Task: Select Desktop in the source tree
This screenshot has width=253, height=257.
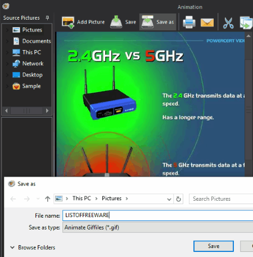Action: coord(28,75)
